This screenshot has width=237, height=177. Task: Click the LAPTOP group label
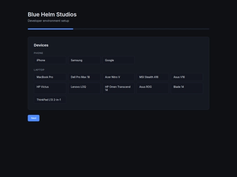pyautogui.click(x=39, y=70)
